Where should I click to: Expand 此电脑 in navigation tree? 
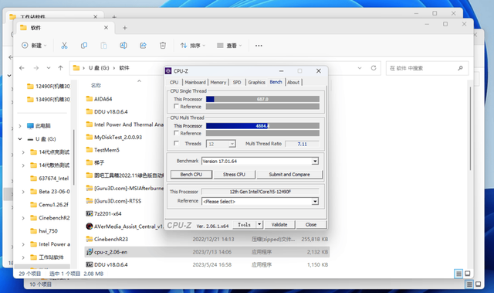pyautogui.click(x=20, y=126)
